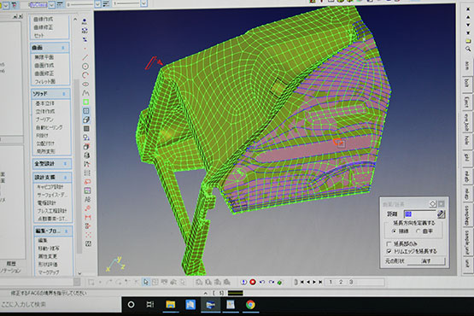Click the AB text annotation icon
Viewport: 474px width, 316px height.
[x=87, y=199]
